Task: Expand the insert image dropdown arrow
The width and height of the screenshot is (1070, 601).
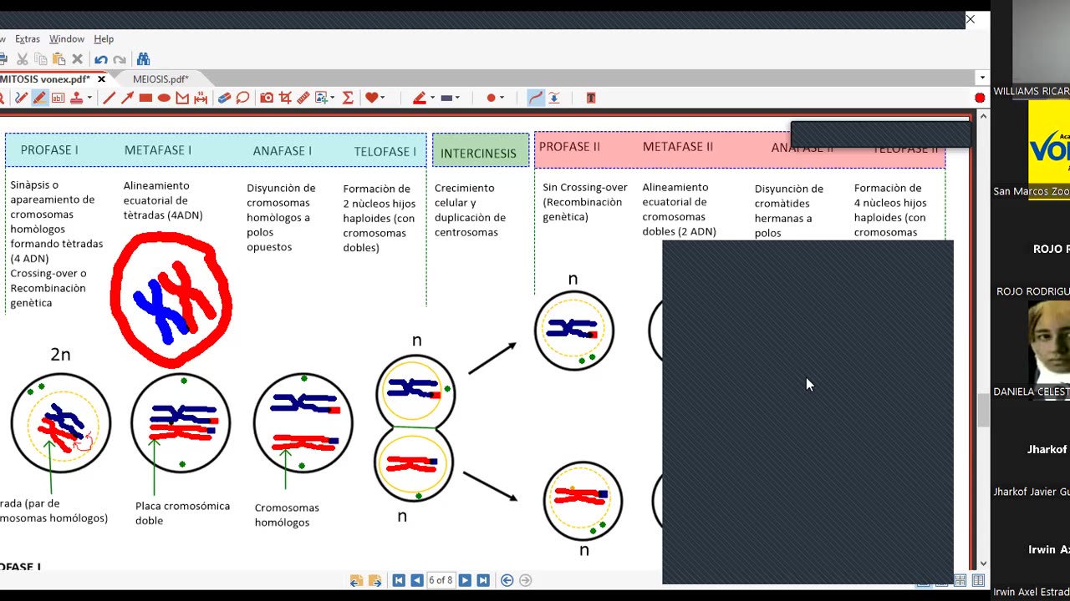Action: click(333, 98)
